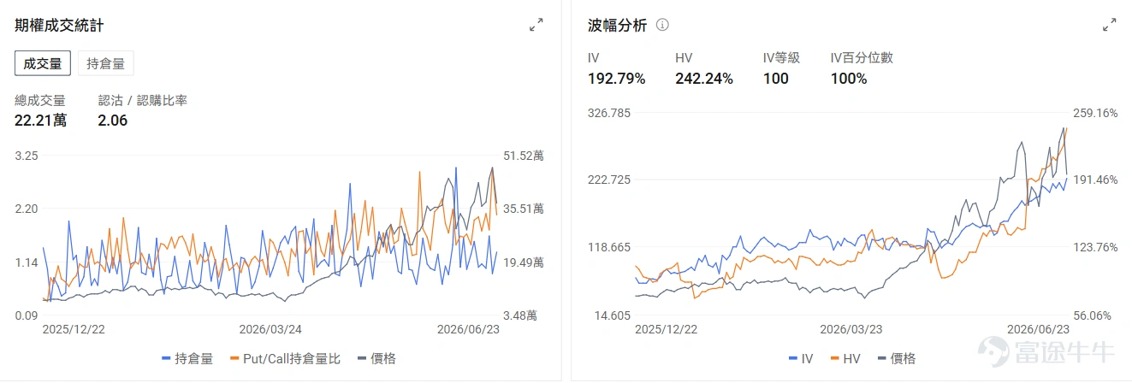Toggle the Put/Call持倉量比 legend series
This screenshot has height=383, width=1132.
[286, 359]
